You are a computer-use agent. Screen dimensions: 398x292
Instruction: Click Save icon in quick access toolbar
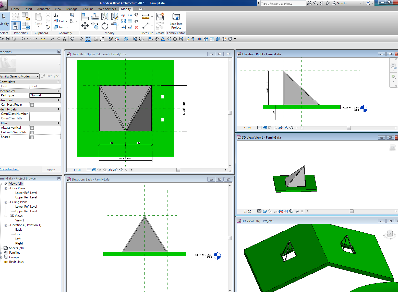8,39
